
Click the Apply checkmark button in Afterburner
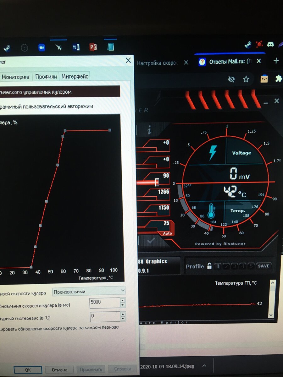(x=151, y=241)
